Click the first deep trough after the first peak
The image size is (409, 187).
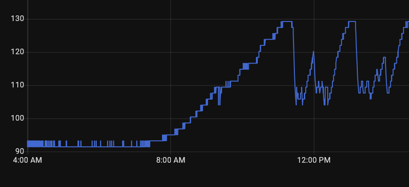pos(296,104)
